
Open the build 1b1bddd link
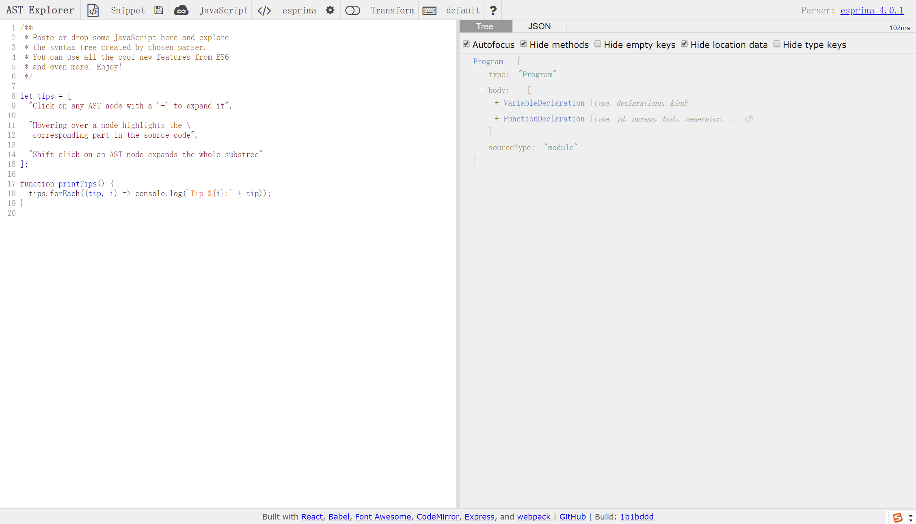pos(637,517)
